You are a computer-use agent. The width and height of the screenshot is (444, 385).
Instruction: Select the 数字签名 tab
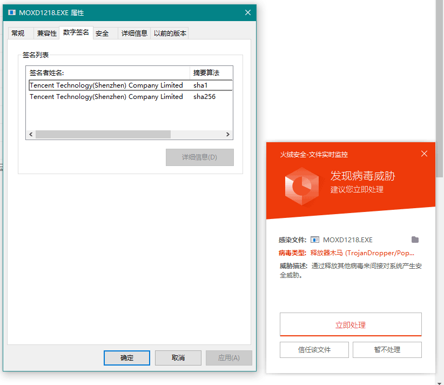pyautogui.click(x=76, y=33)
